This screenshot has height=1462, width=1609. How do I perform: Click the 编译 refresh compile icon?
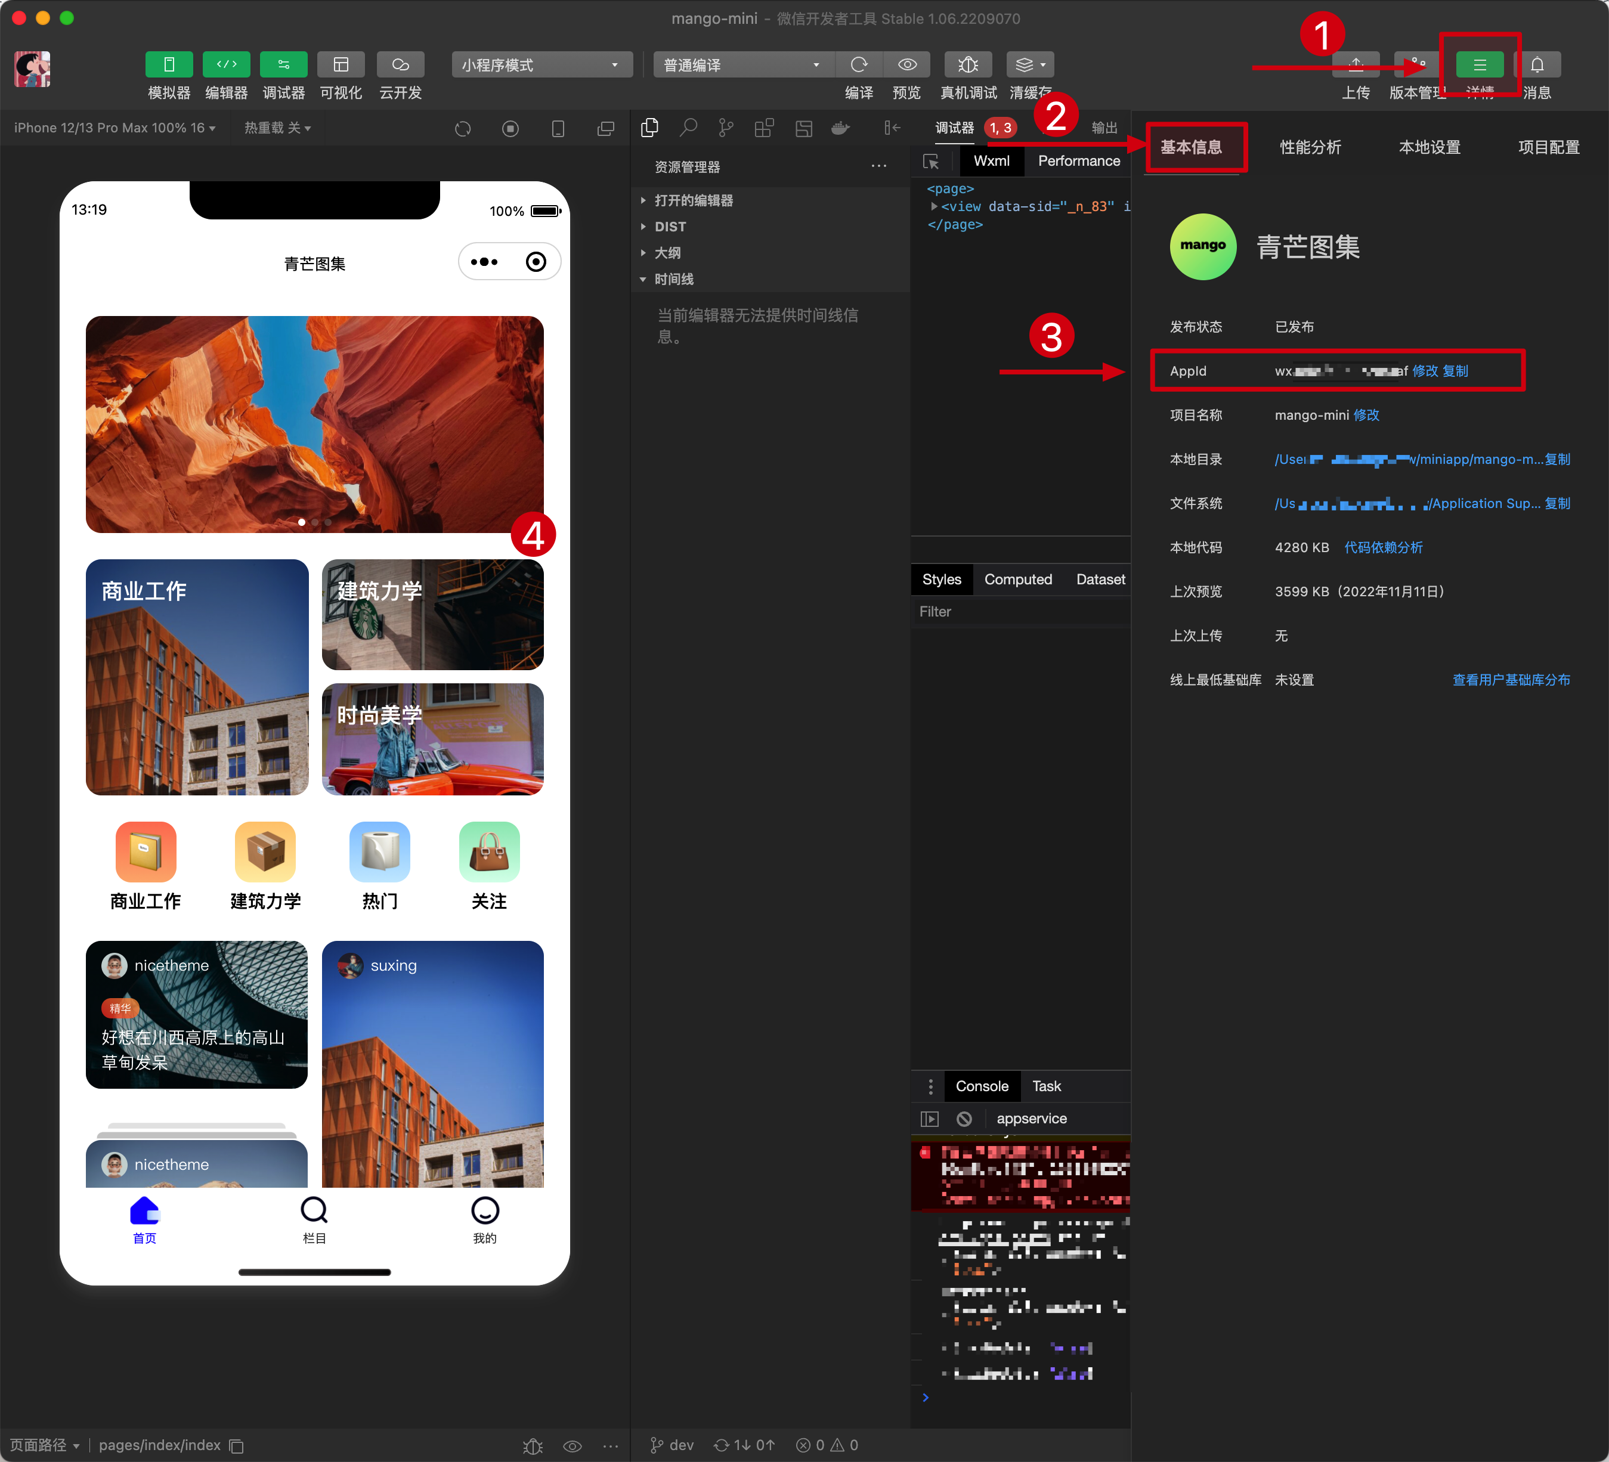tap(859, 64)
